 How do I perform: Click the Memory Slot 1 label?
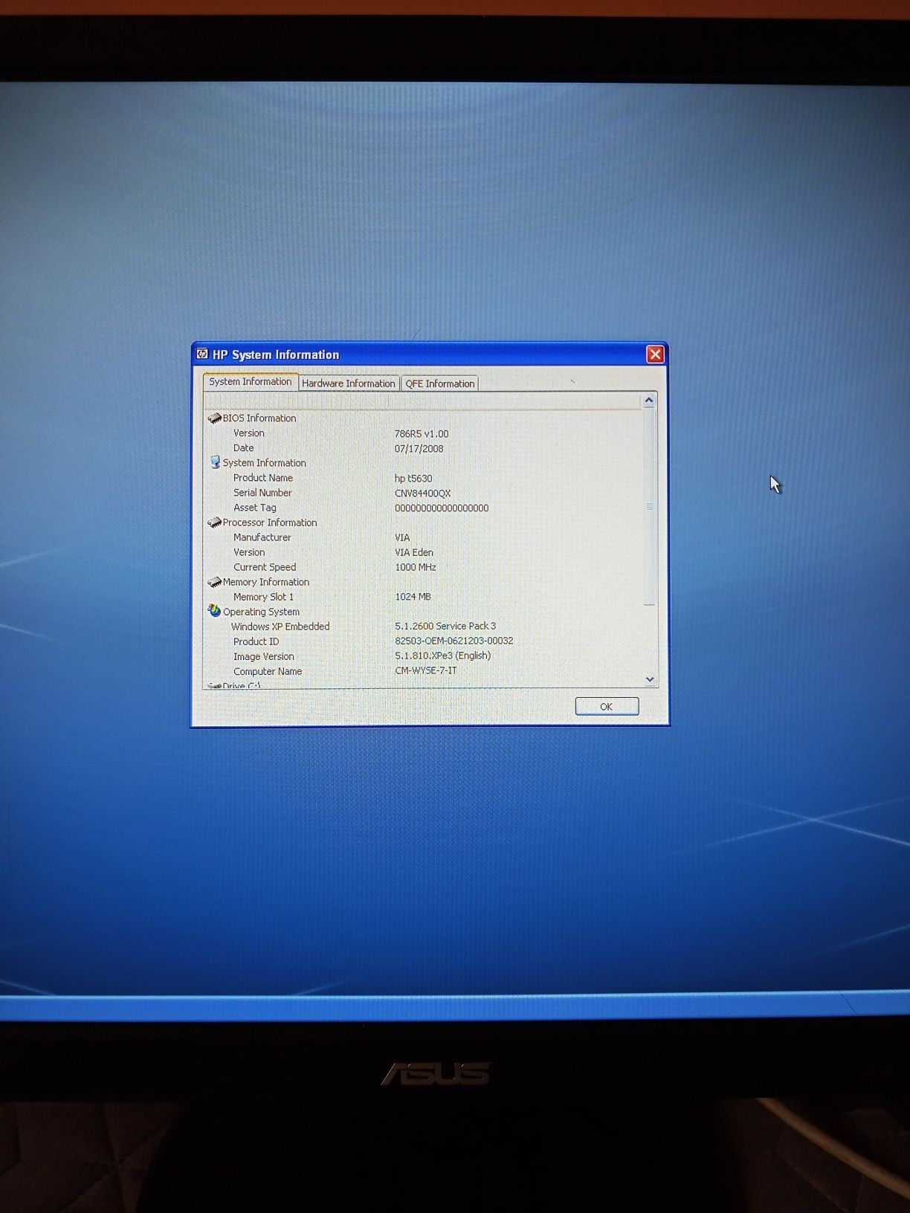[263, 597]
